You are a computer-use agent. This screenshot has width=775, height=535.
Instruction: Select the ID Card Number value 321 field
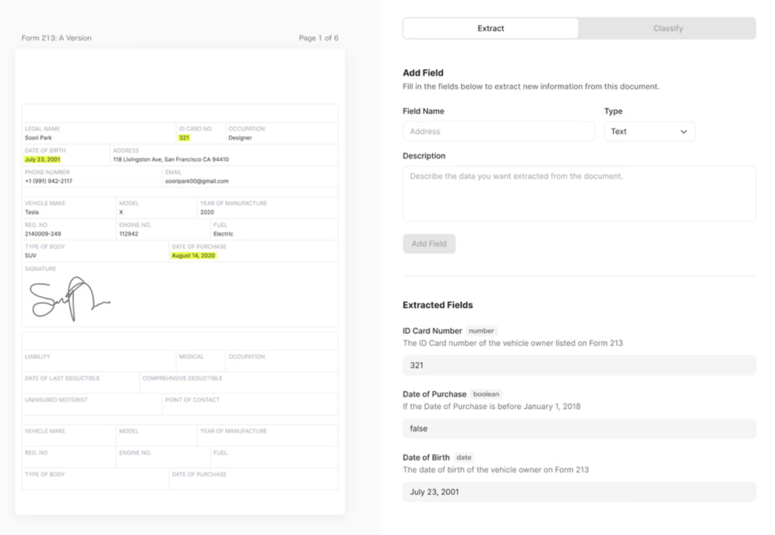tap(579, 365)
